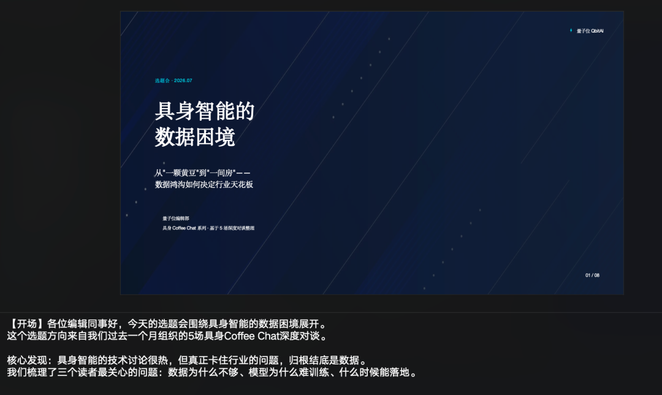
Task: Click the slide title line 数据困境
Action: click(x=195, y=137)
